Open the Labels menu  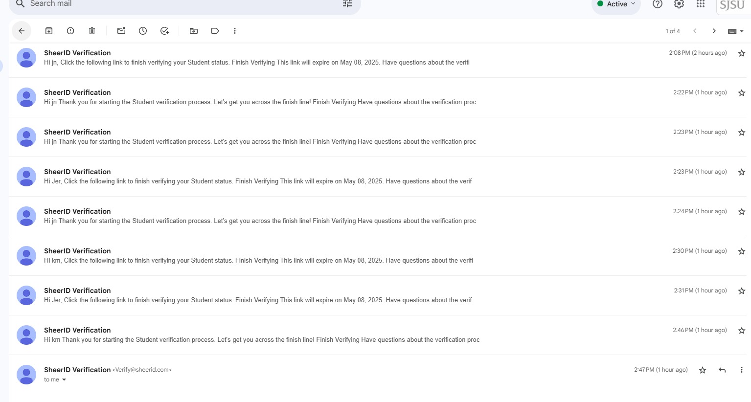point(215,31)
